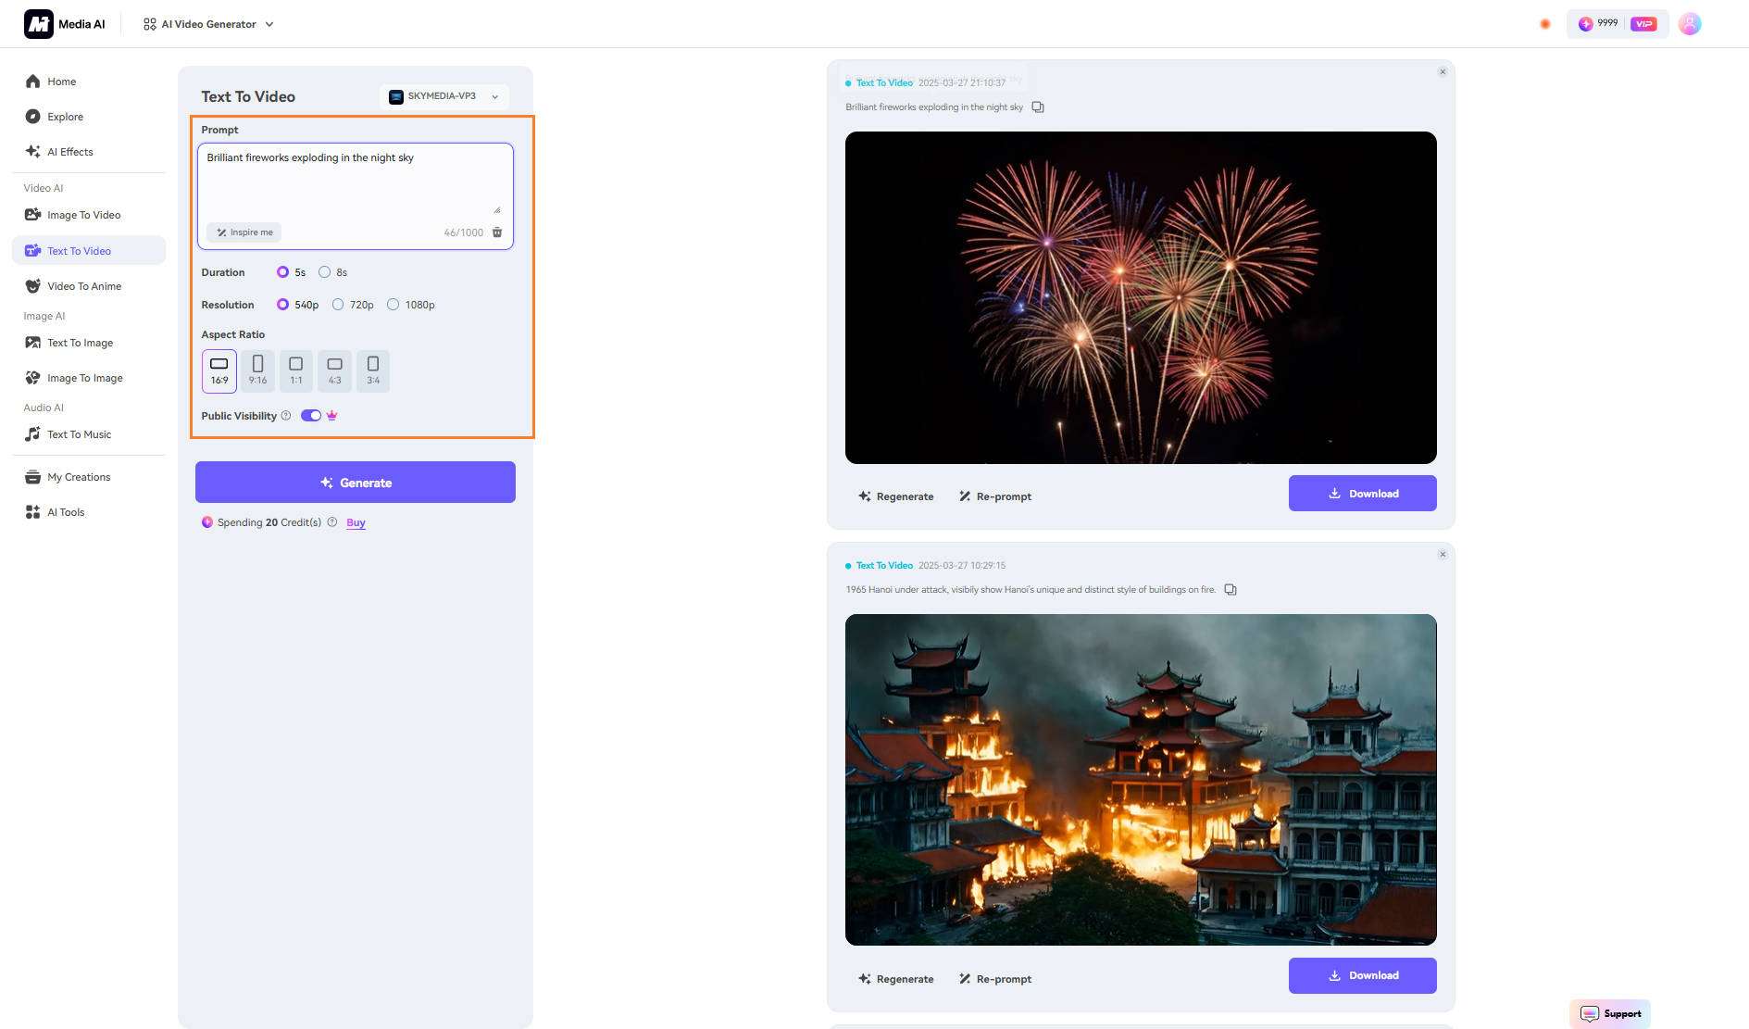Viewport: 1749px width, 1029px height.
Task: Copy the fireworks prompt text
Action: [1038, 107]
